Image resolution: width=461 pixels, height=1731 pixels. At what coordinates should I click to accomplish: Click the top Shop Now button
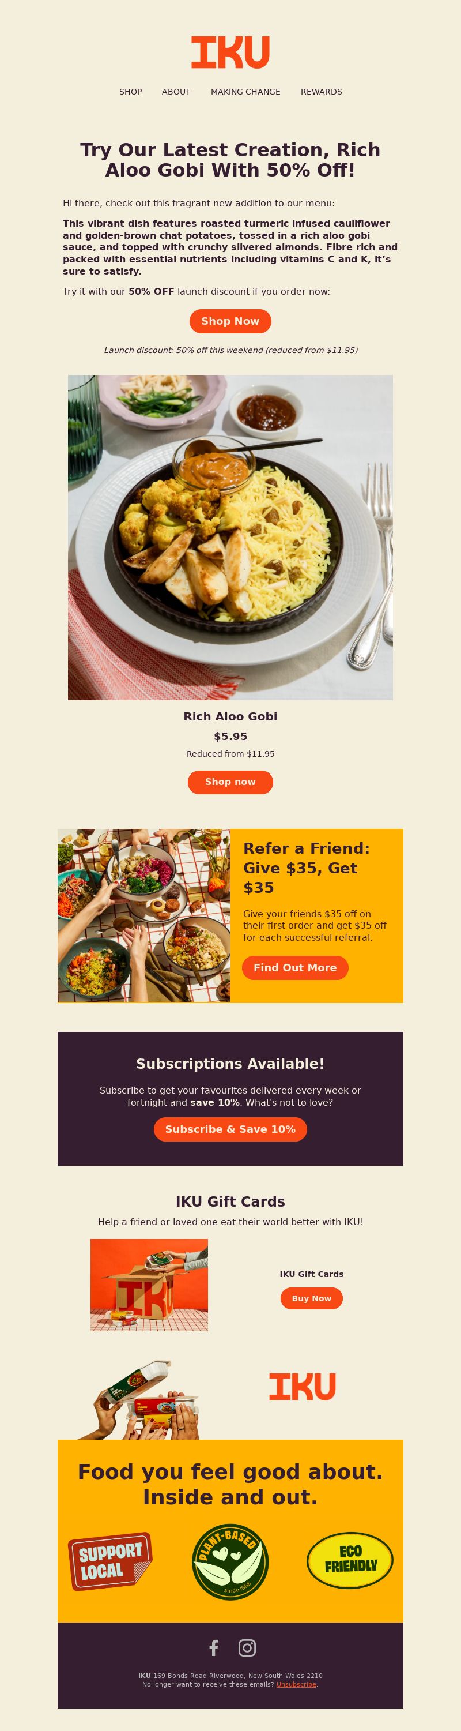click(230, 321)
